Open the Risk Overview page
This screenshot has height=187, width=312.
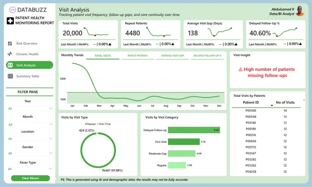coord(27,44)
